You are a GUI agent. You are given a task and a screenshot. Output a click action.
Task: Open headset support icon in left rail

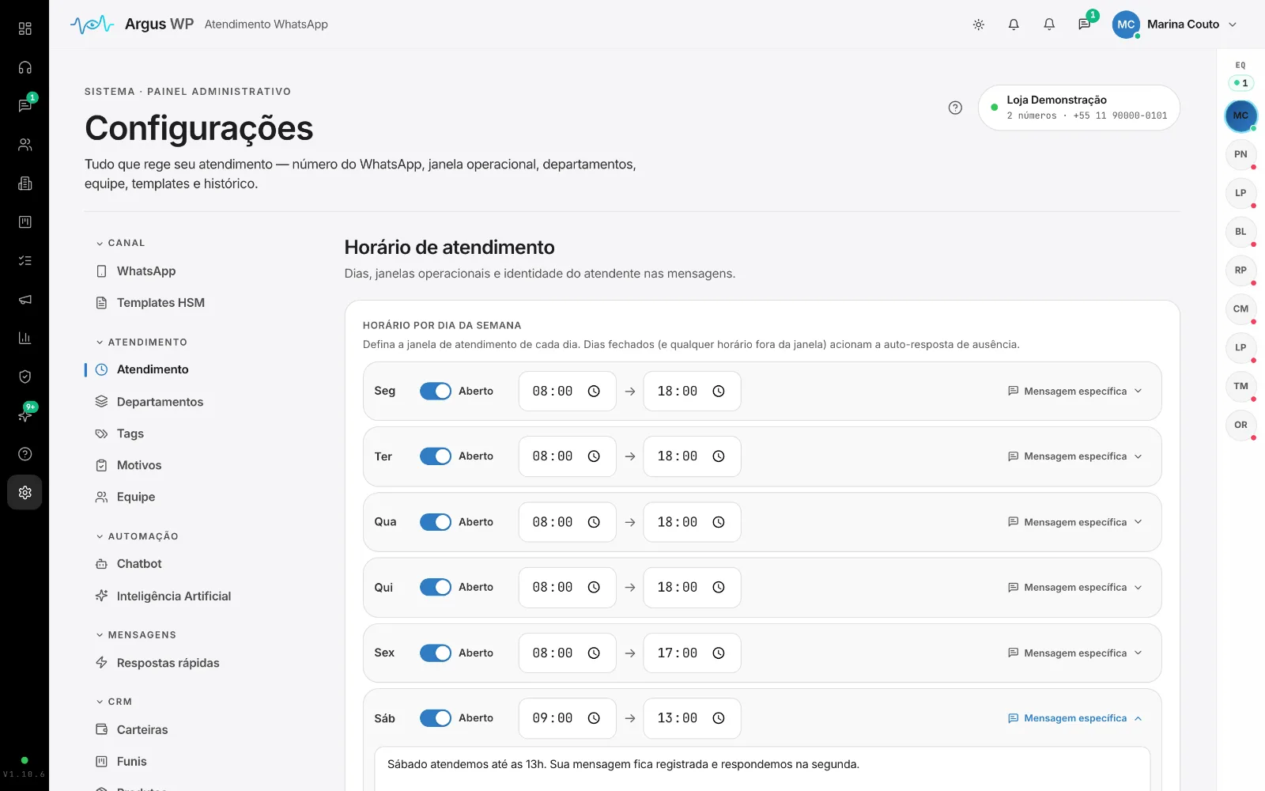tap(25, 67)
